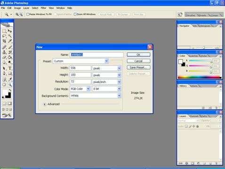The width and height of the screenshot is (225, 169).
Task: Select the Zoom tool in toolbox
Action: (10, 84)
